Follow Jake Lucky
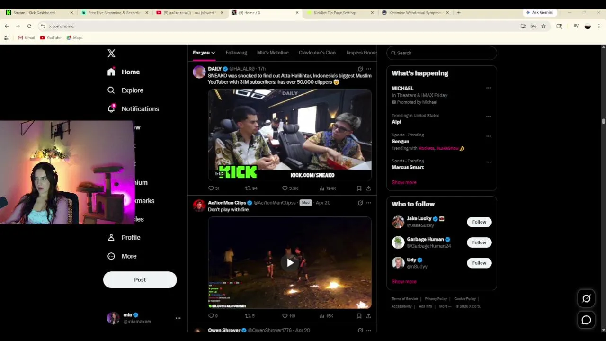Viewport: 606px width, 341px height. click(479, 222)
